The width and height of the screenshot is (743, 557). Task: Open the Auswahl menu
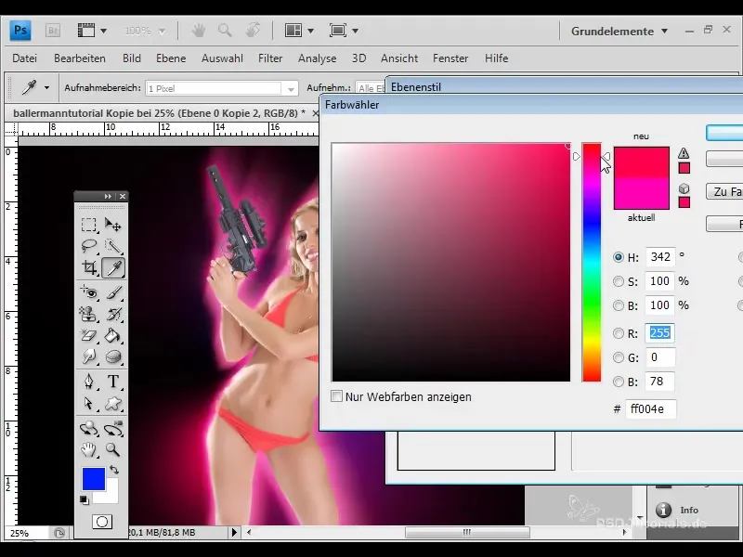point(222,58)
